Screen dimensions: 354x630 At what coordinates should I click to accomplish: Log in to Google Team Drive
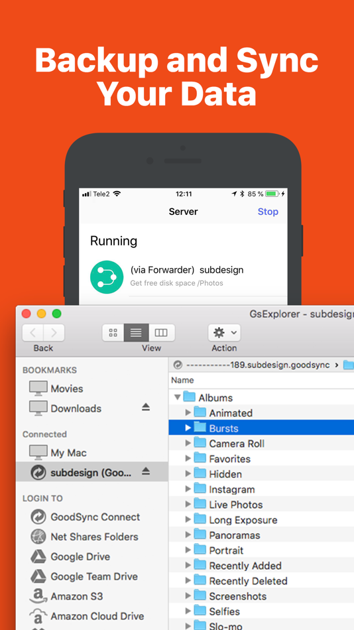(94, 576)
